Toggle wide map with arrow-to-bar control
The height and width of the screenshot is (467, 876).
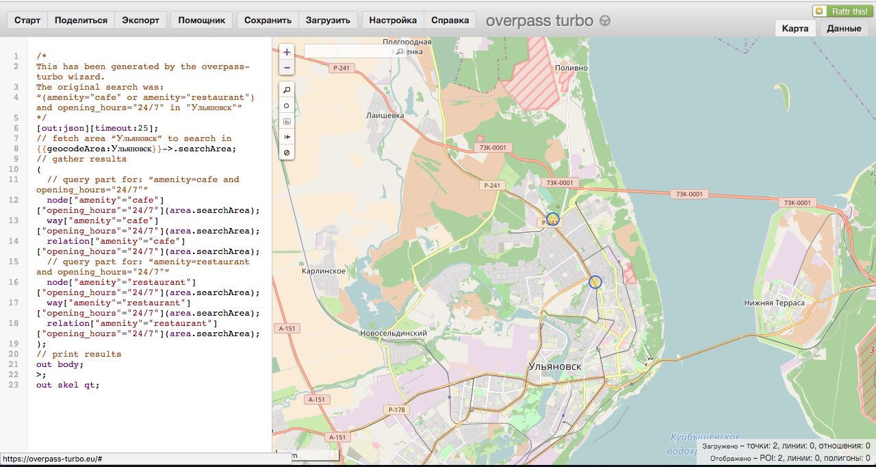click(287, 137)
